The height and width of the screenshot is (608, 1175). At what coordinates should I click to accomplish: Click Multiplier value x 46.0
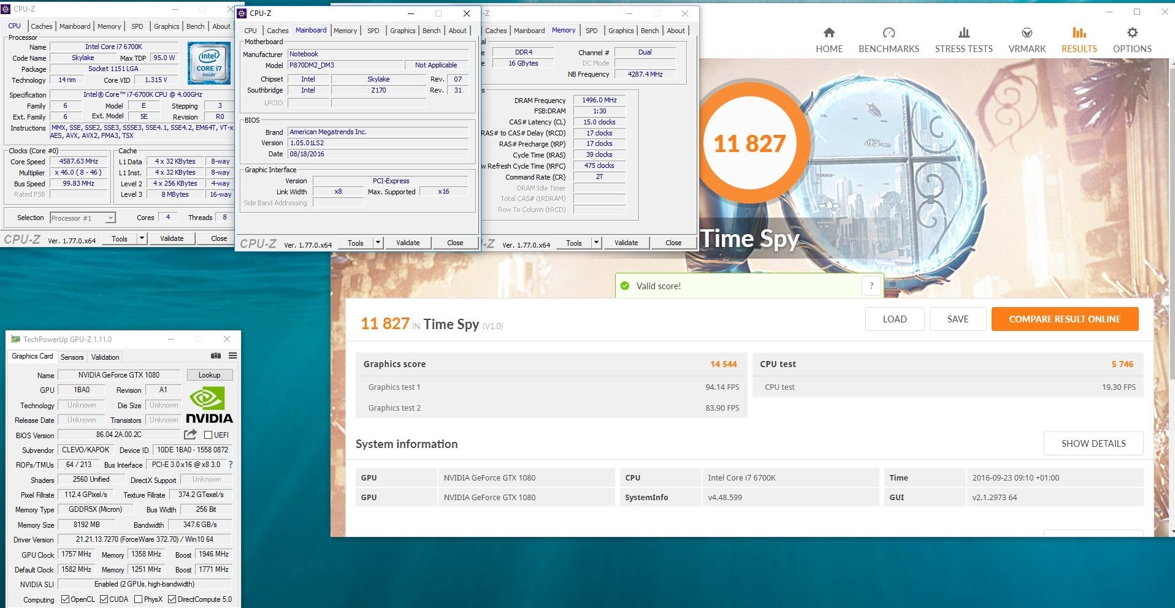[x=78, y=173]
